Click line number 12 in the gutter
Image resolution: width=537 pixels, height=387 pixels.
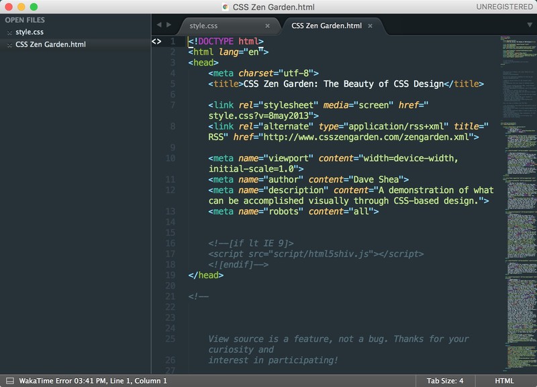coord(170,190)
